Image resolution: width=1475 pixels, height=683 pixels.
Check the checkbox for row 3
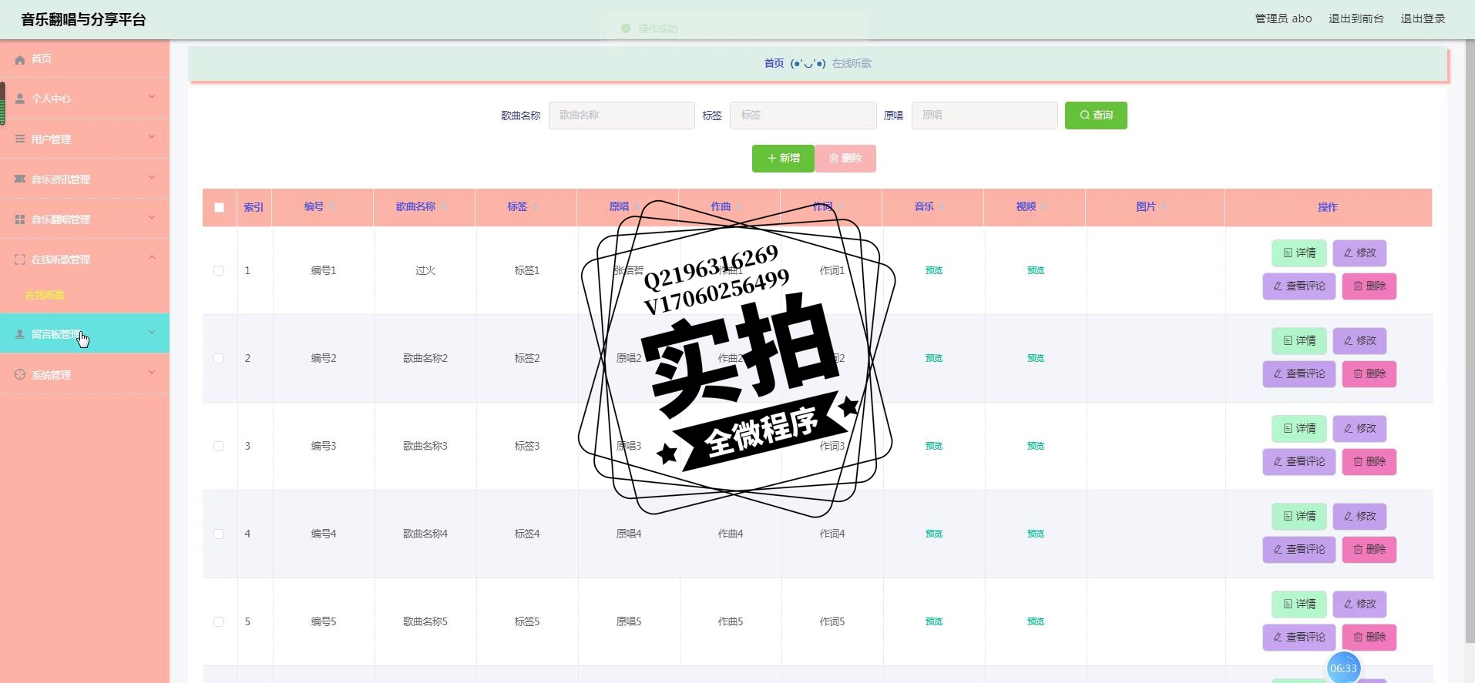pos(219,447)
